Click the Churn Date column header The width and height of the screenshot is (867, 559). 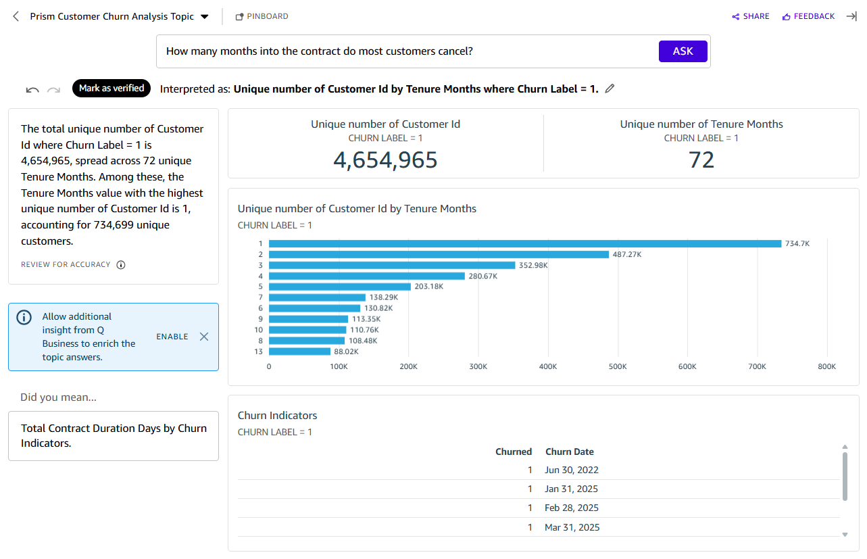click(569, 452)
